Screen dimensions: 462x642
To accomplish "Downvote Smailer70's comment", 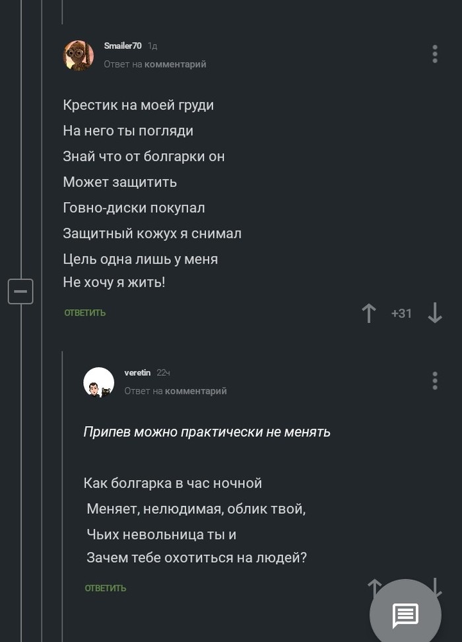I will click(x=435, y=313).
